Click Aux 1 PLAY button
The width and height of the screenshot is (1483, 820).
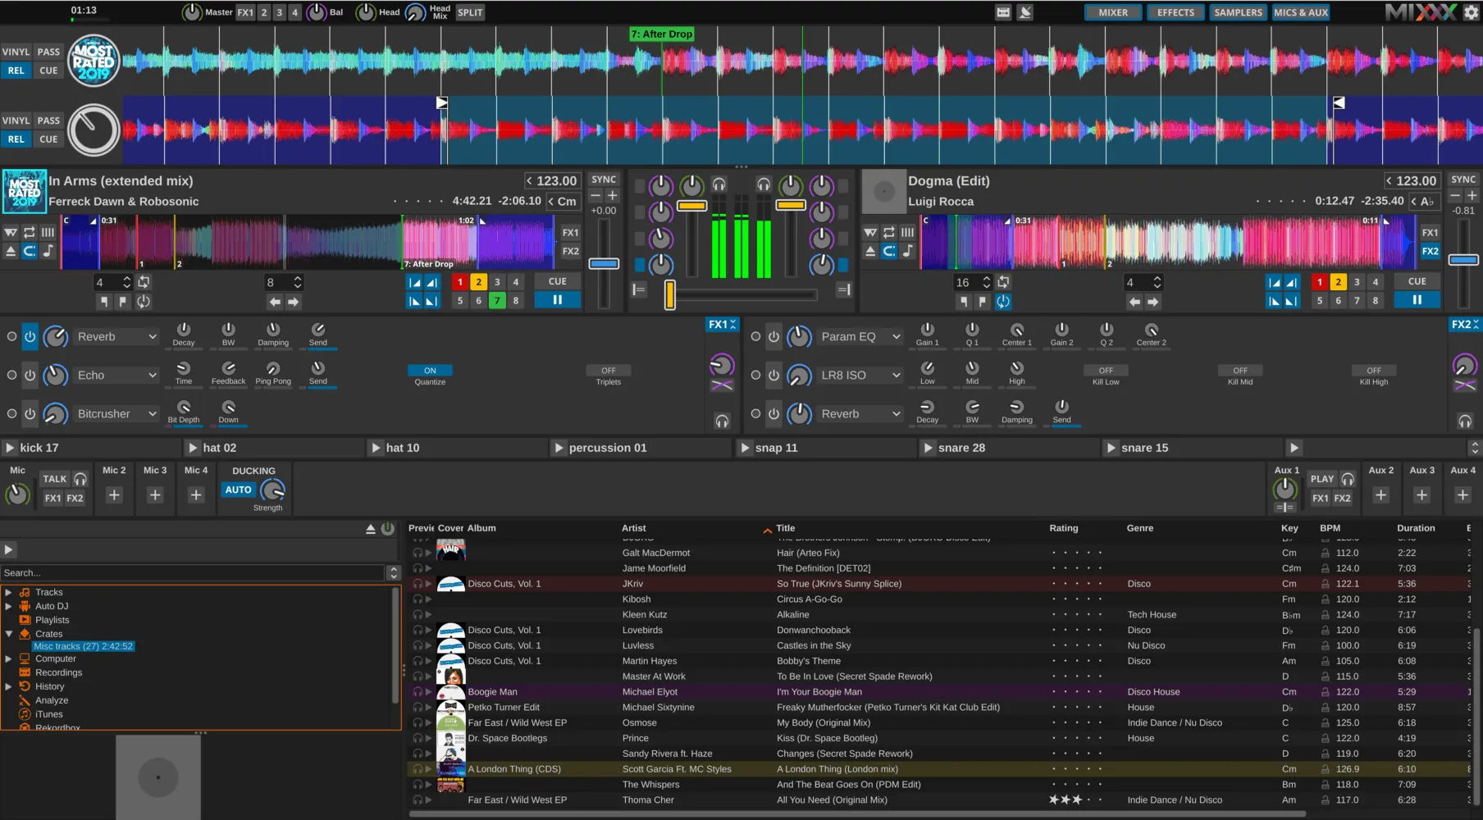(1322, 479)
